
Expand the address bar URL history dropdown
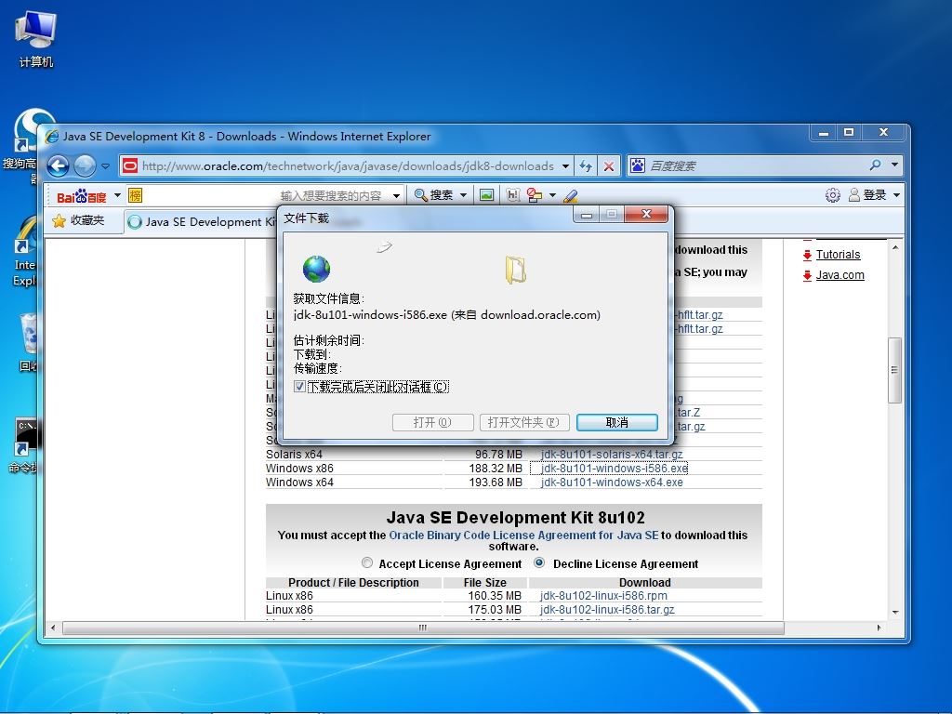(566, 165)
